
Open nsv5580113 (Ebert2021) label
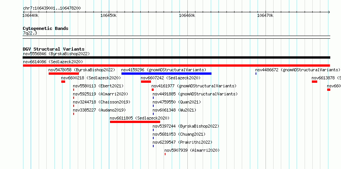[x=98, y=86]
